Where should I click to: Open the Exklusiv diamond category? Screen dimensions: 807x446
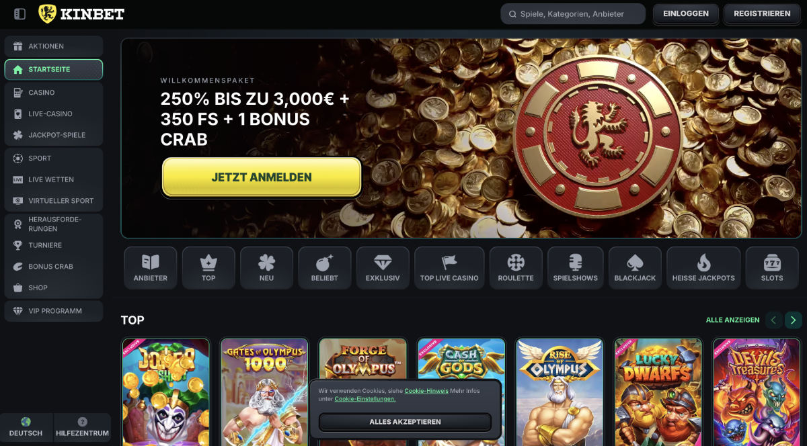point(383,268)
